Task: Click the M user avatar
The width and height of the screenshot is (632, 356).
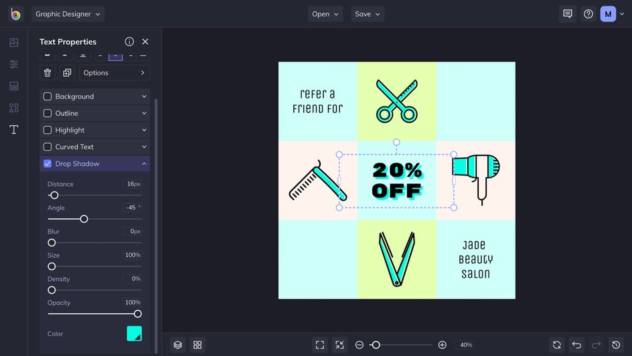Action: (608, 14)
